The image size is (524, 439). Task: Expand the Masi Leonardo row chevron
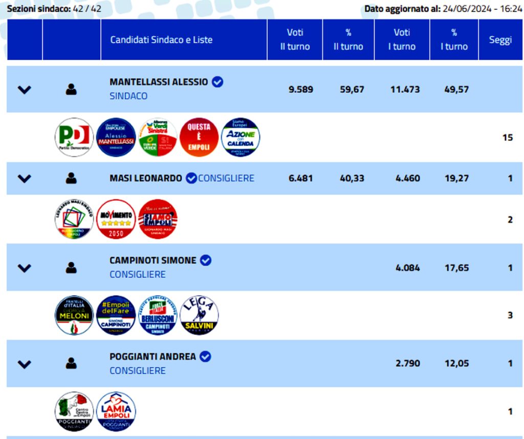(x=25, y=179)
